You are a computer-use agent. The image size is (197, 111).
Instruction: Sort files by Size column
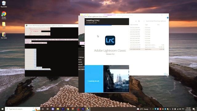(159, 25)
